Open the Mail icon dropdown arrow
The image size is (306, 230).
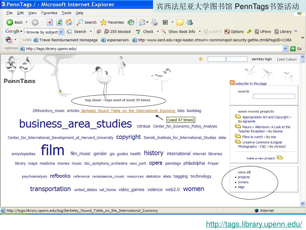click(x=148, y=22)
